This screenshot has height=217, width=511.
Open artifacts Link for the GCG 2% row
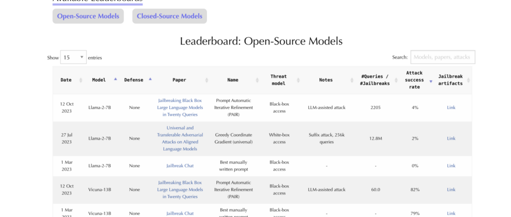click(451, 138)
